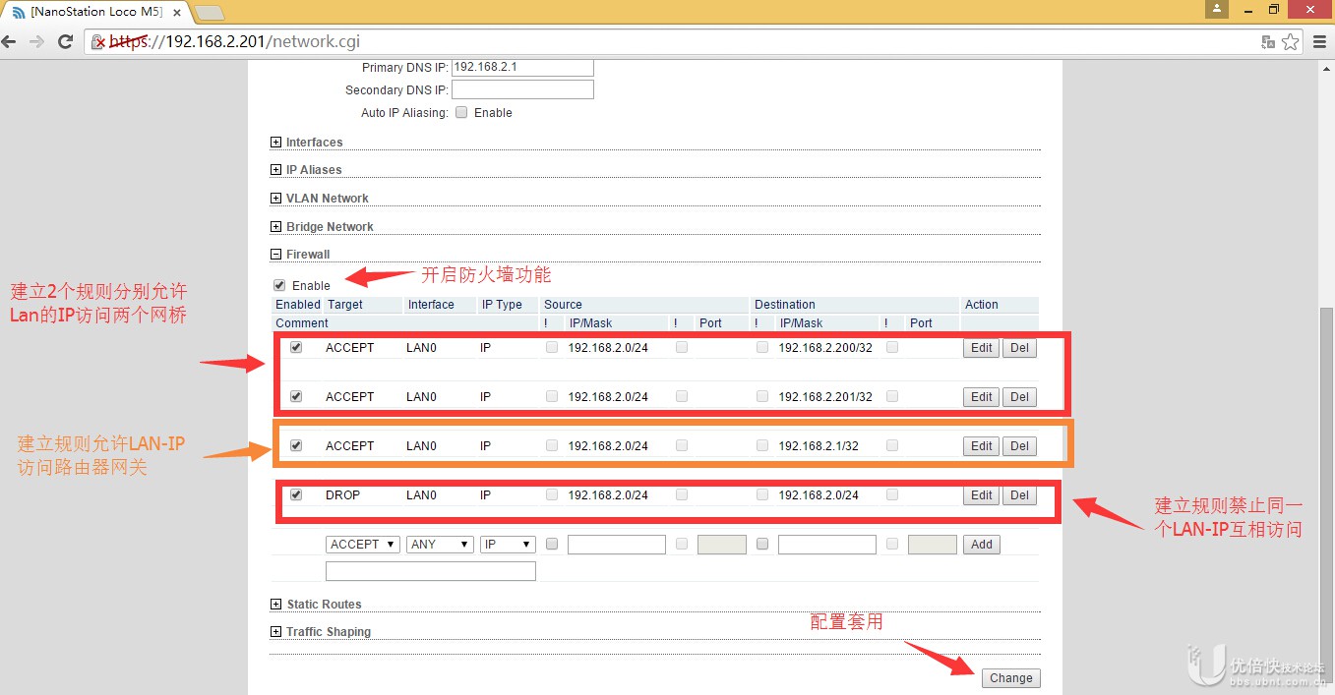This screenshot has width=1335, height=695.
Task: Go forward with the browser forward arrow
Action: point(37,42)
